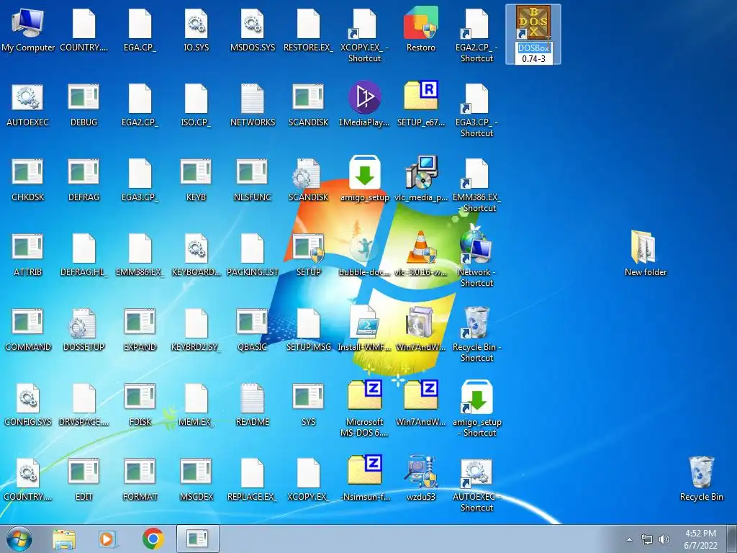The width and height of the screenshot is (737, 553).
Task: Select the Install-WMF PowerShell script icon
Action: [x=365, y=322]
